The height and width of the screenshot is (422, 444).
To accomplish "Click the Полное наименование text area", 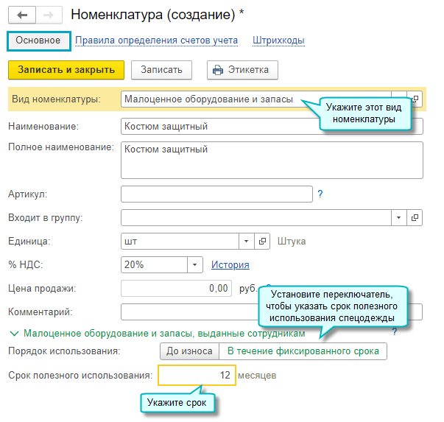I will click(272, 161).
